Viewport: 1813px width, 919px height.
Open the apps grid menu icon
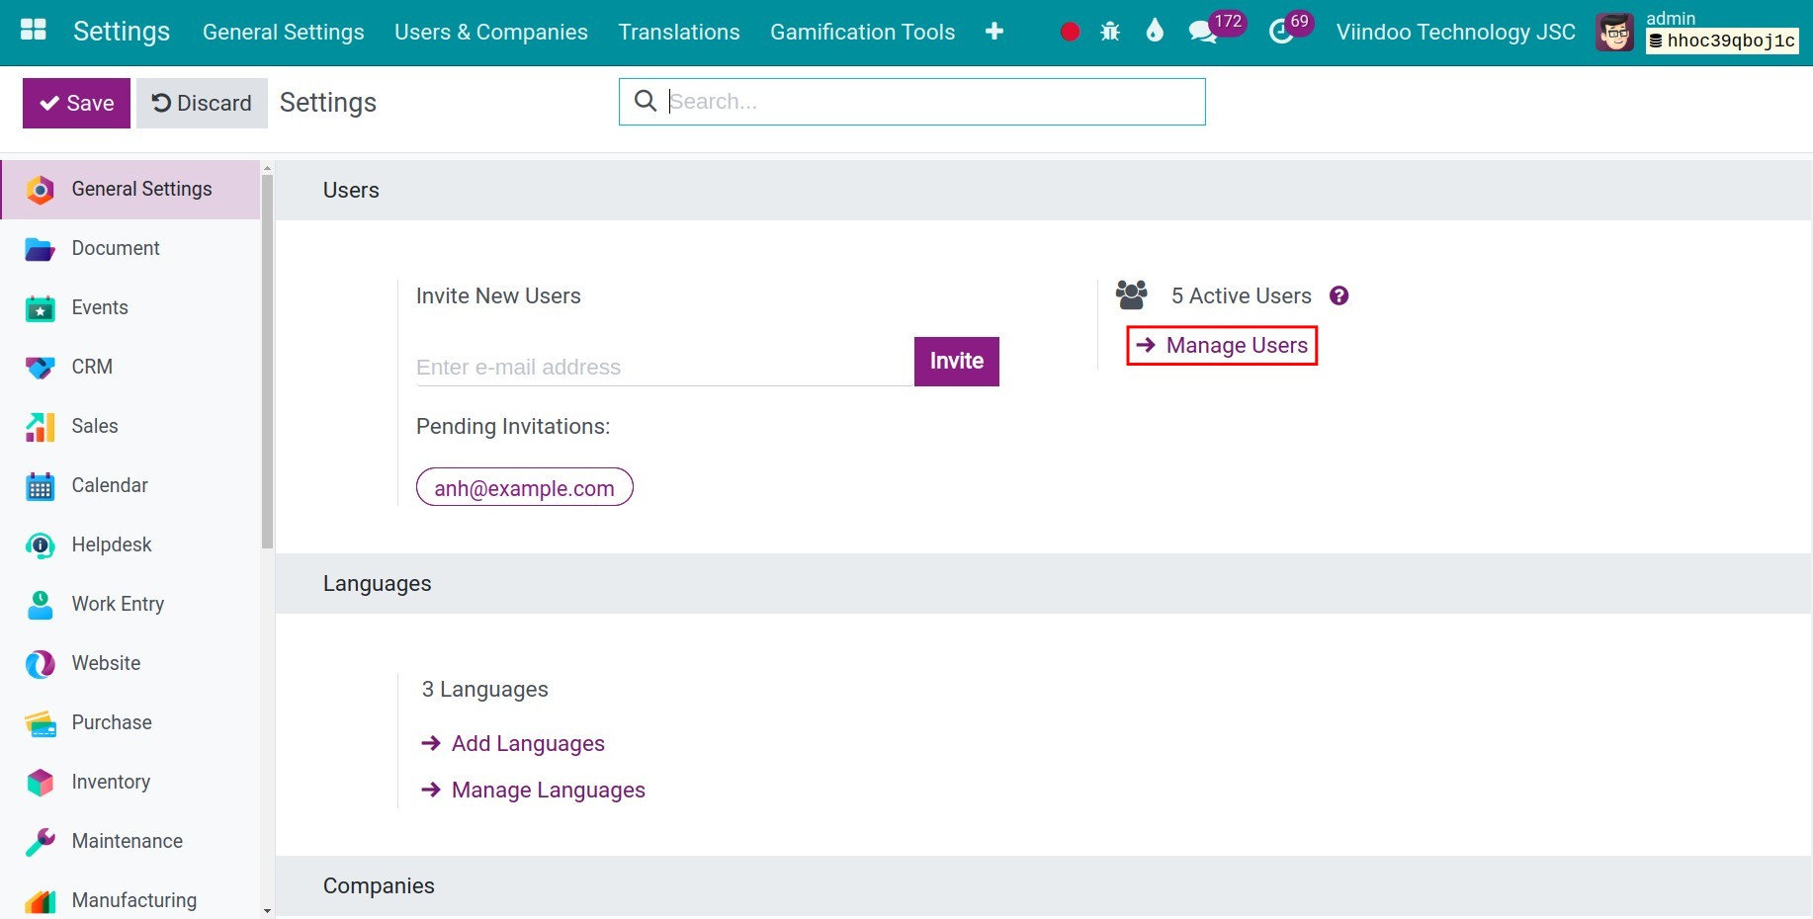coord(34,31)
